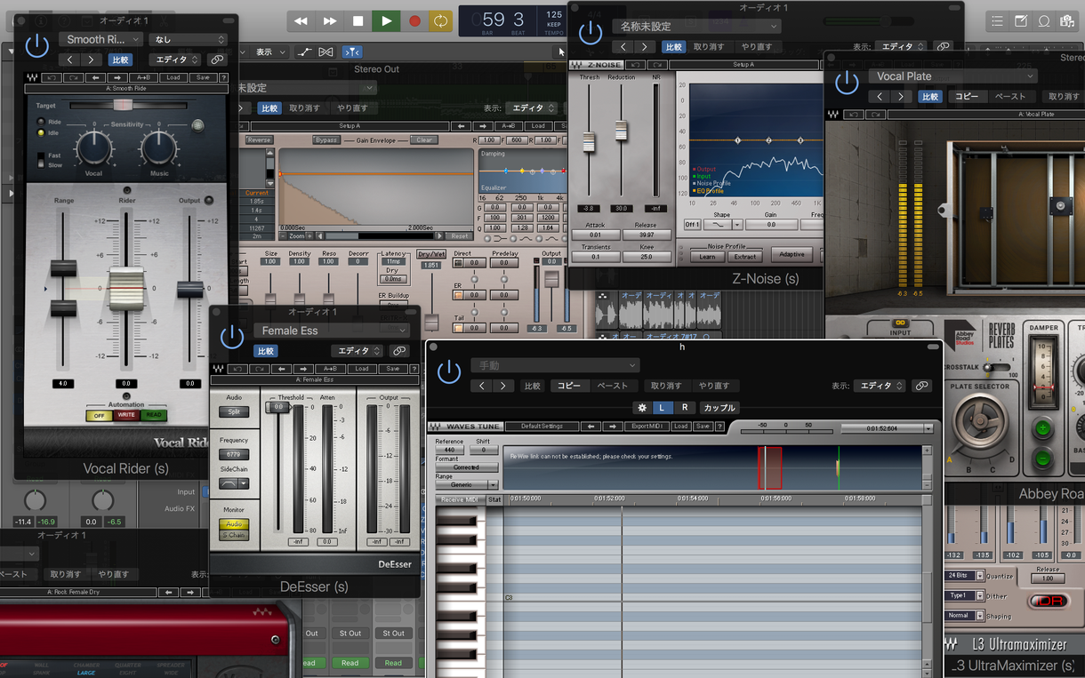1085x678 pixels.
Task: Toggle DeEsser plugin power button
Action: point(232,337)
